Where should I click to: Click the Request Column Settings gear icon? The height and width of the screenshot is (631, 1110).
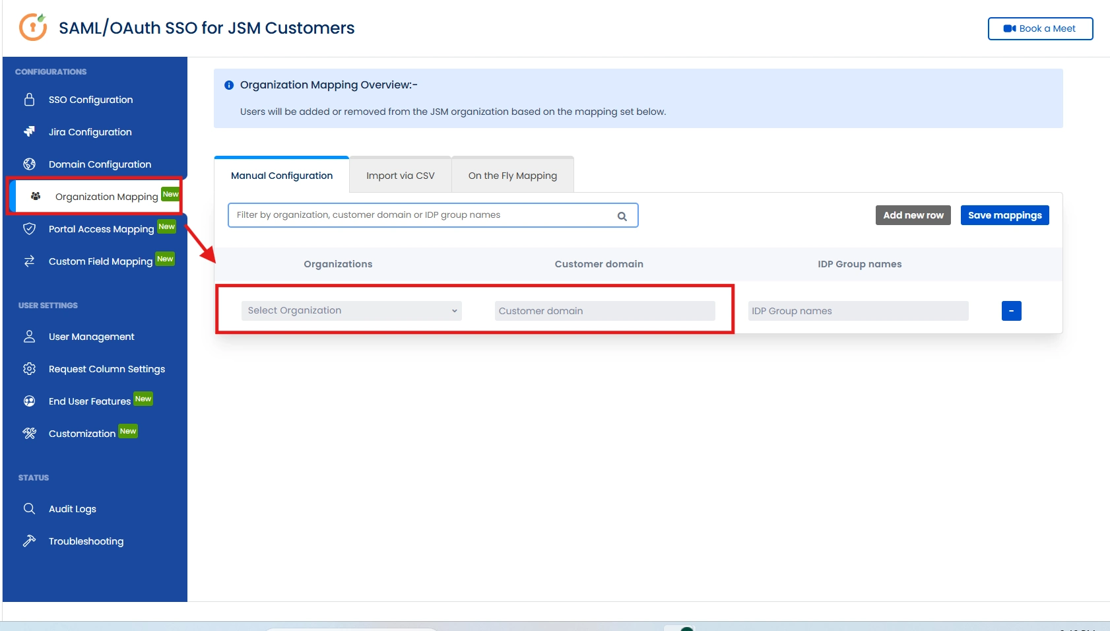pos(29,369)
